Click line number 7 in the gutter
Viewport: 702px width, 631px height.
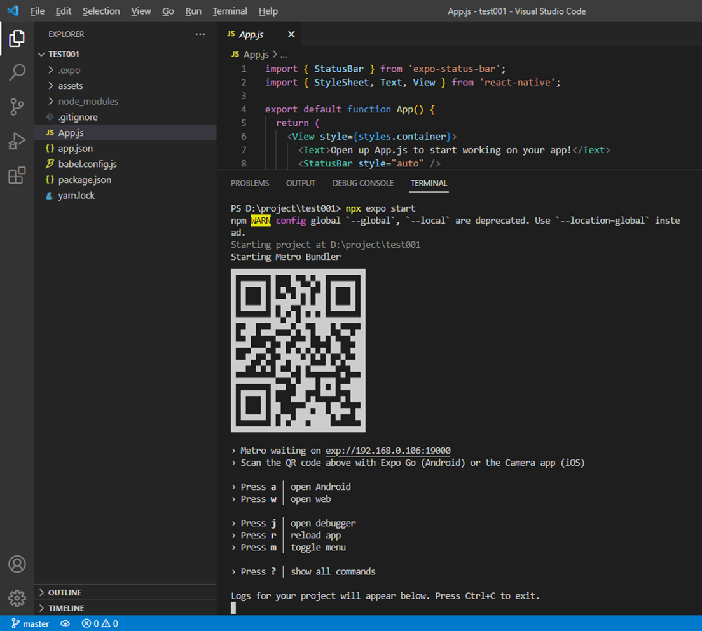[x=244, y=150]
